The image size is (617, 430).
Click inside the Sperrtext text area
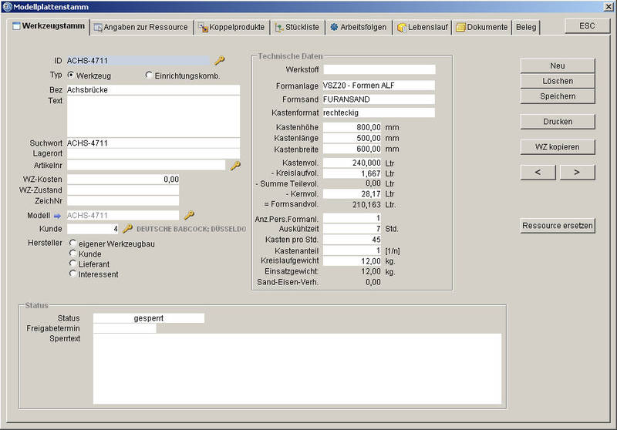click(297, 368)
